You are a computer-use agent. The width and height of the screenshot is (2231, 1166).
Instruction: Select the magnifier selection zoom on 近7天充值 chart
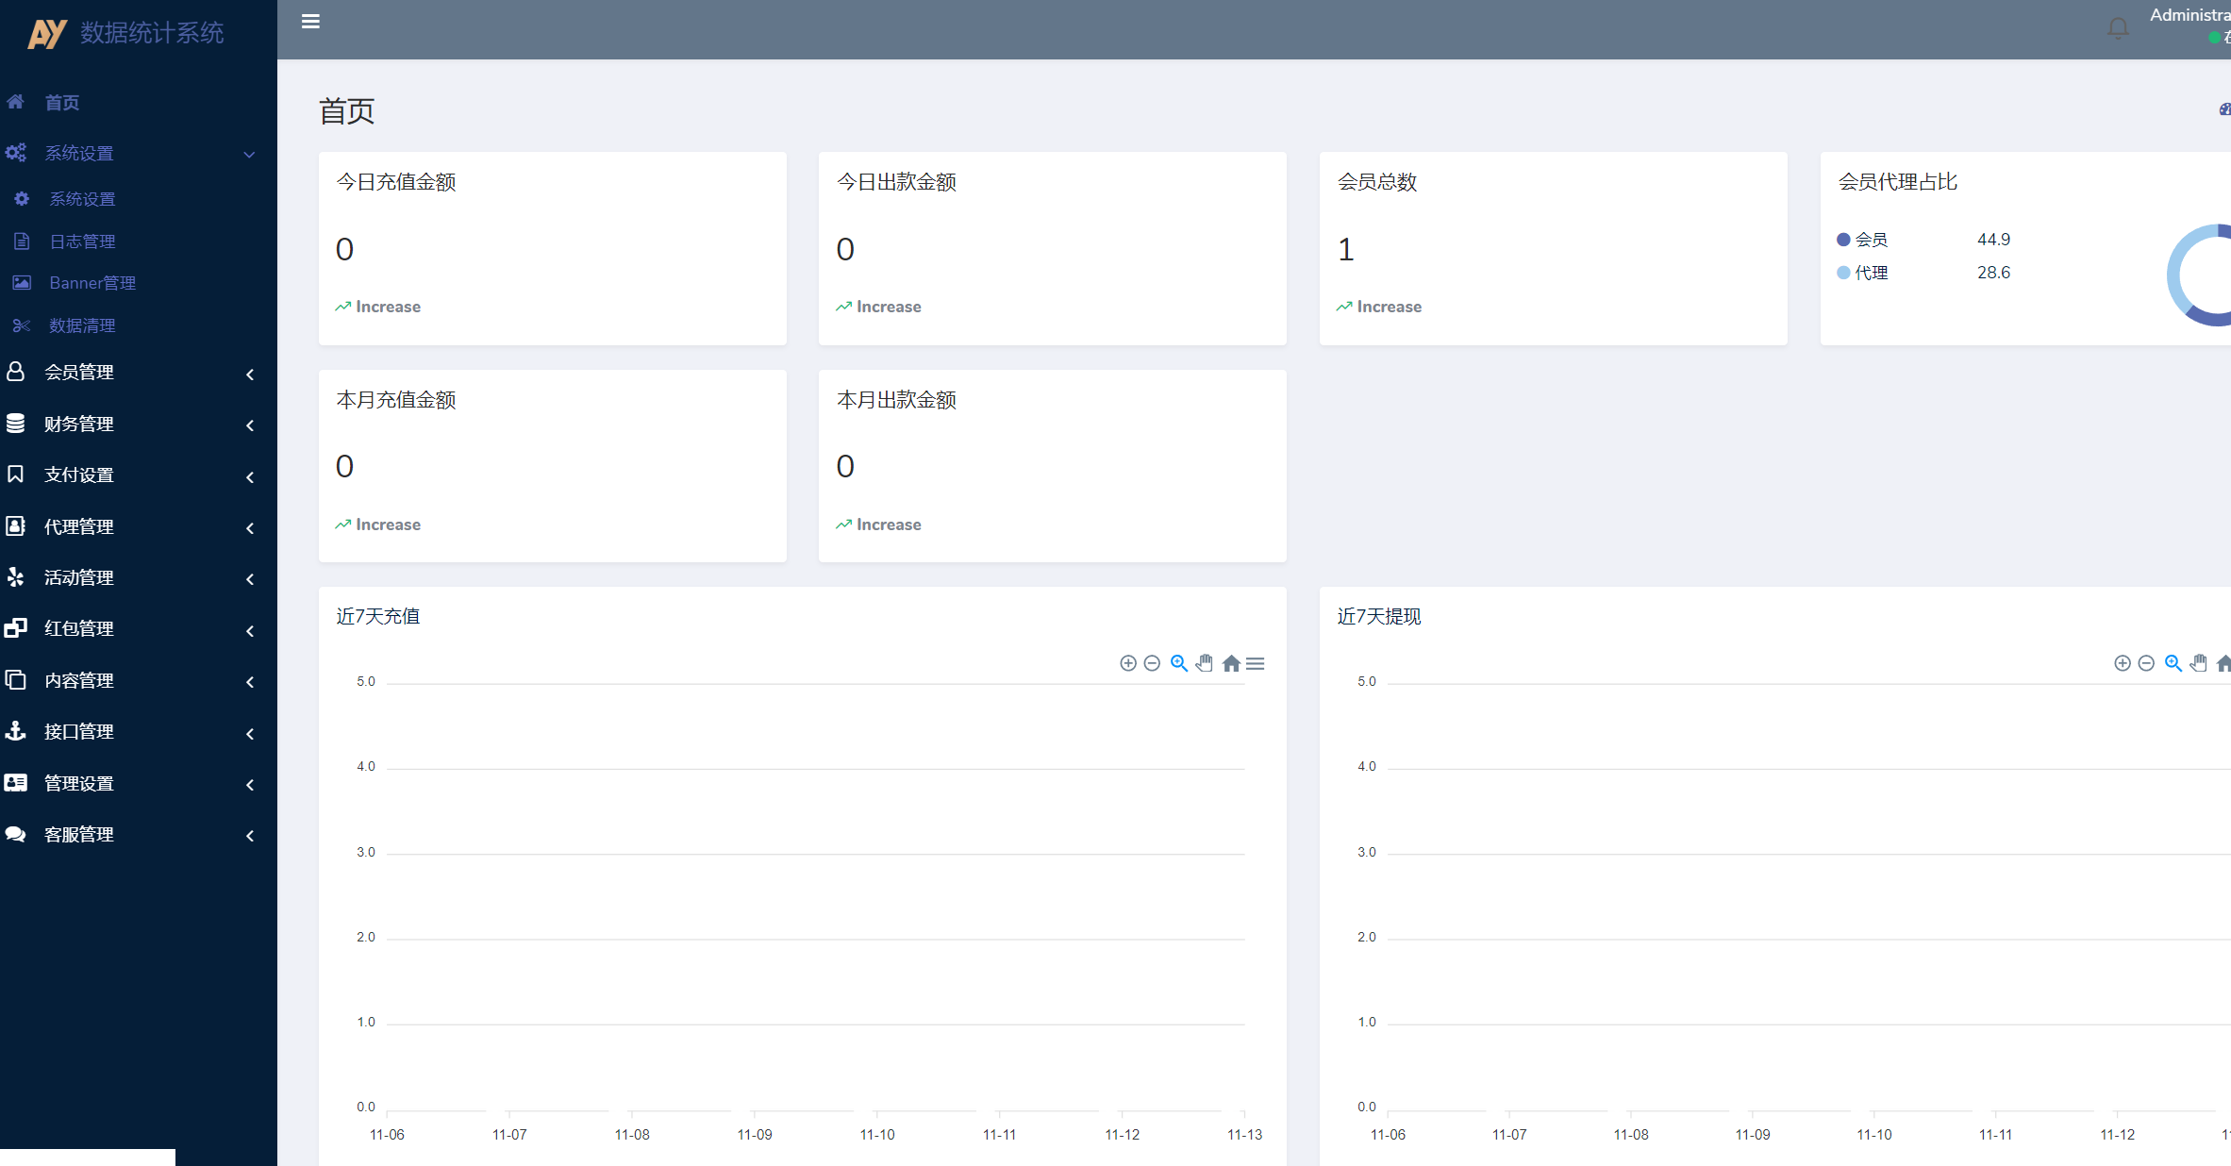point(1178,663)
